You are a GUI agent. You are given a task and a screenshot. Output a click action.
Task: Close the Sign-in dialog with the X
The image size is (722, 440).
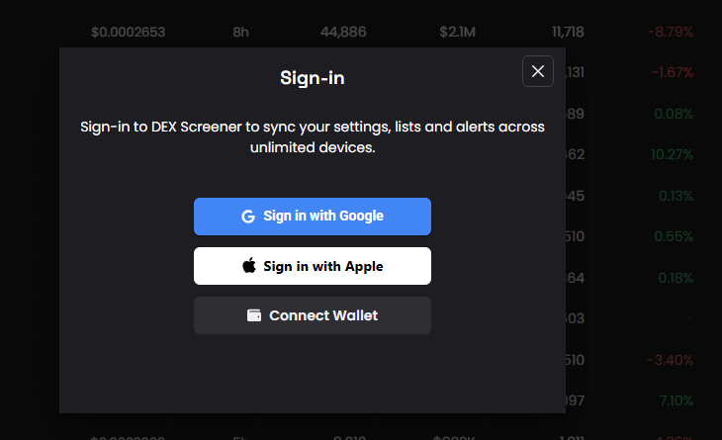[537, 71]
